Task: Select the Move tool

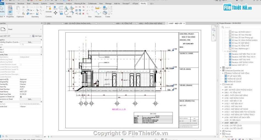Action: click(55, 13)
